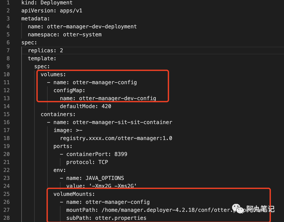Click the 'configMap:' key

[x=69, y=90]
